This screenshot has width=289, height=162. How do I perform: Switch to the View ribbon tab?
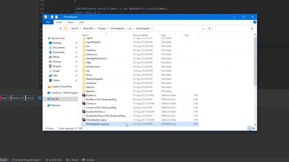click(x=81, y=22)
